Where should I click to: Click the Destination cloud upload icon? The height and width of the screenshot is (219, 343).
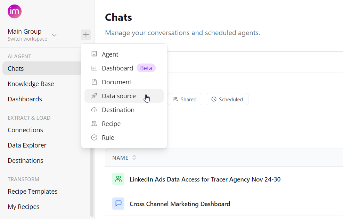tap(94, 110)
